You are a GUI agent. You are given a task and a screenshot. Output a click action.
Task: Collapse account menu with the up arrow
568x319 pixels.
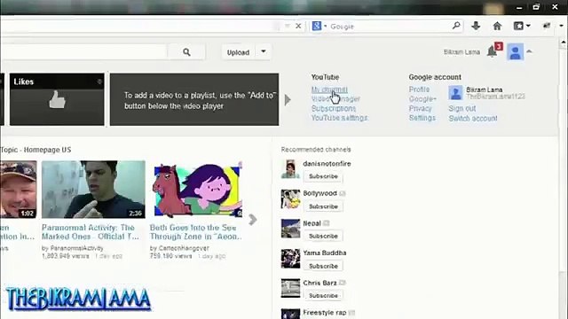click(529, 51)
